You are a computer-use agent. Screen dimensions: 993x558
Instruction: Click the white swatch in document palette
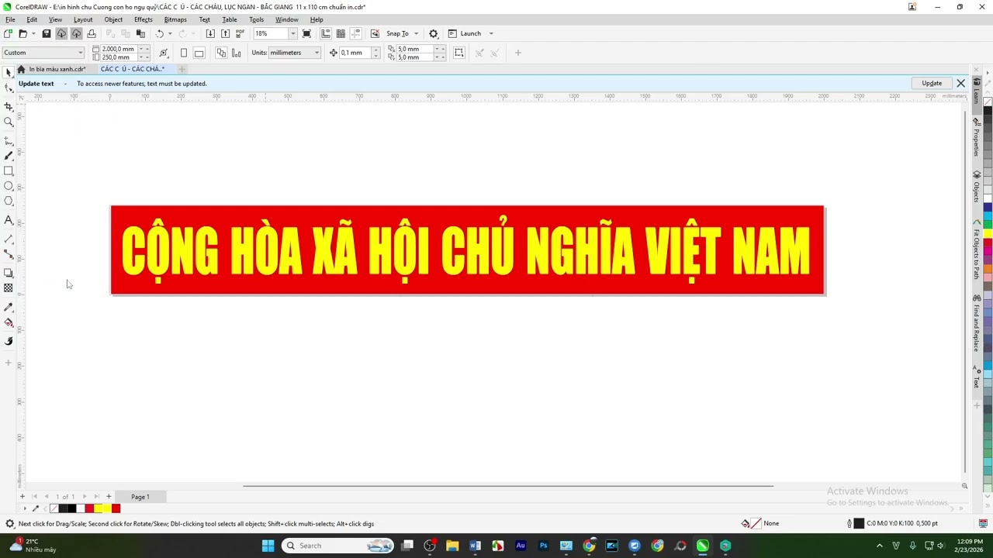pos(81,508)
